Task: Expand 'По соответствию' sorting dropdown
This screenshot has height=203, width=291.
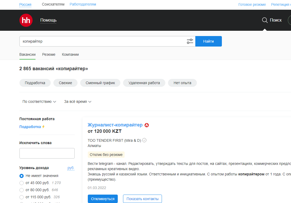Action: (x=39, y=102)
